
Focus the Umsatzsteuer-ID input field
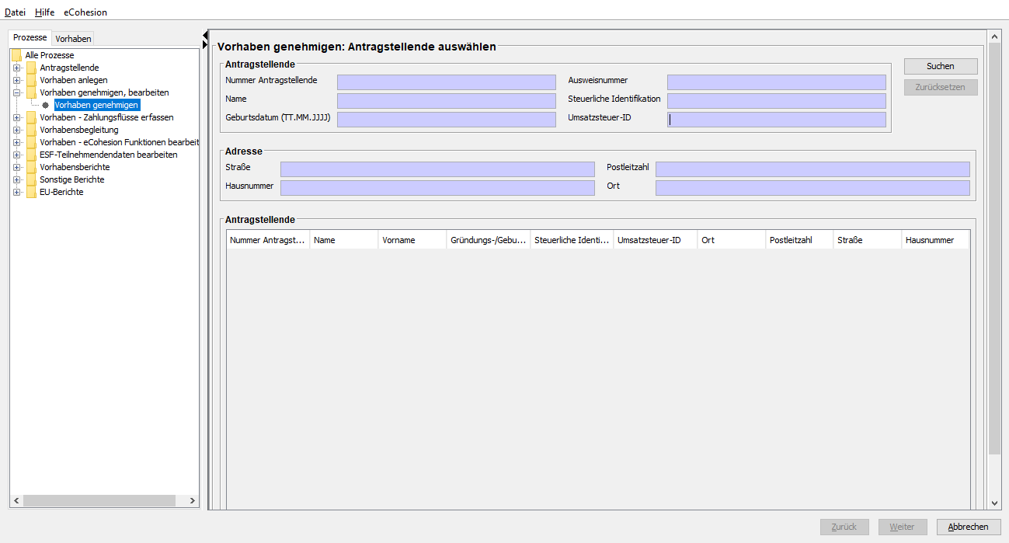pos(777,120)
